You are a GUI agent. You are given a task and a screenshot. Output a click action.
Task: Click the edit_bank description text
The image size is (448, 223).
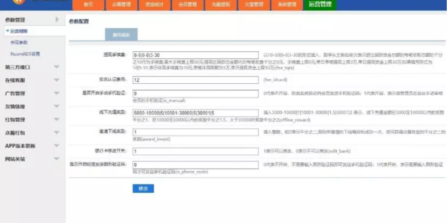(307, 151)
